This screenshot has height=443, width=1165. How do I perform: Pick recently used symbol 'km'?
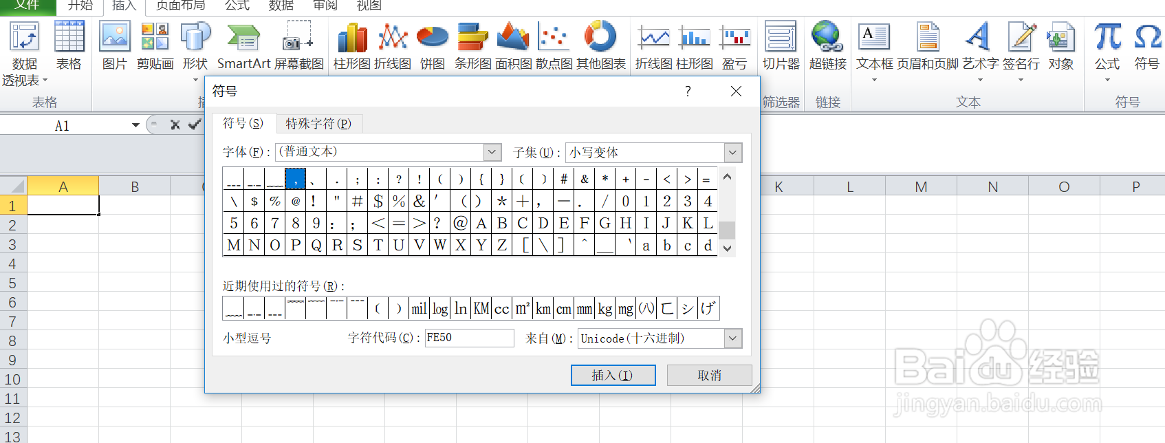click(543, 309)
